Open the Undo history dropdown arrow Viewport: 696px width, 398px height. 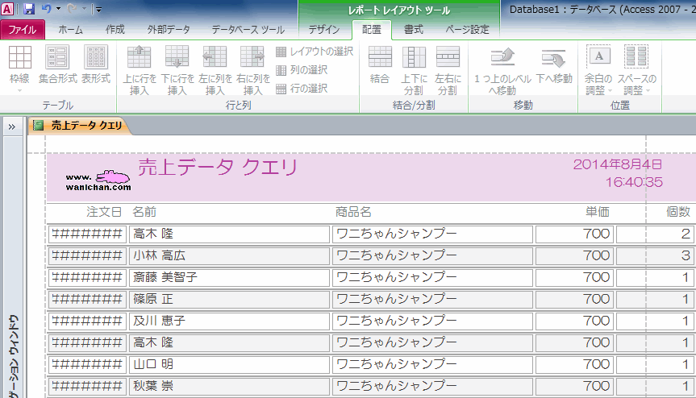58,8
